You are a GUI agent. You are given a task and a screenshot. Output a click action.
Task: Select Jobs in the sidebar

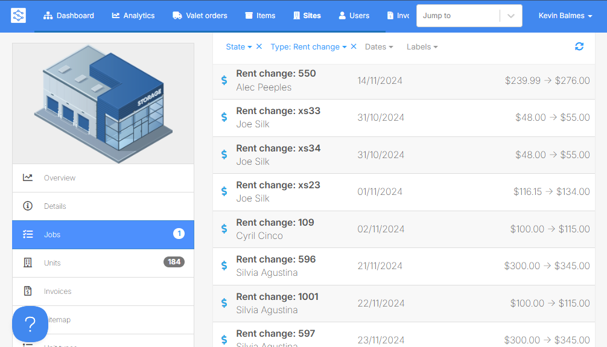[103, 234]
